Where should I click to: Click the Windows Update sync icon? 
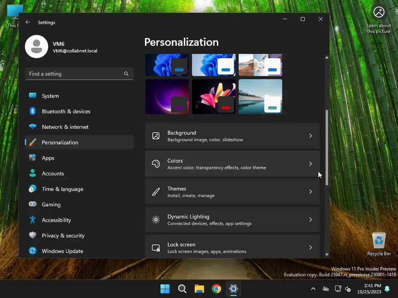coord(33,251)
